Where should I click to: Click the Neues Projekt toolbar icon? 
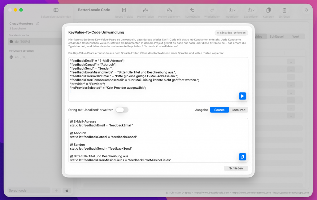[124, 10]
